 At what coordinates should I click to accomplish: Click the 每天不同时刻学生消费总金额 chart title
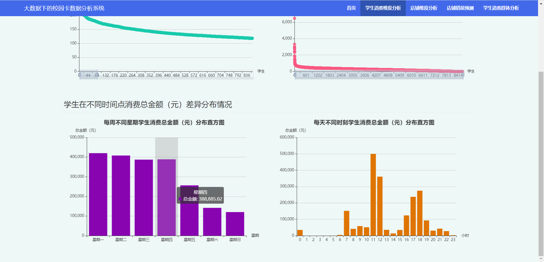(x=374, y=122)
